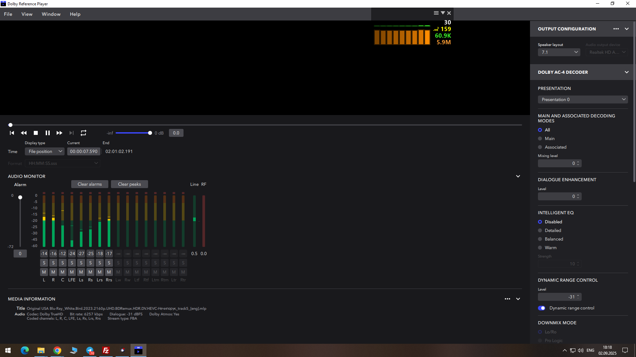Open the Presentation 0 dropdown
Viewport: 636px width, 357px height.
pos(583,99)
